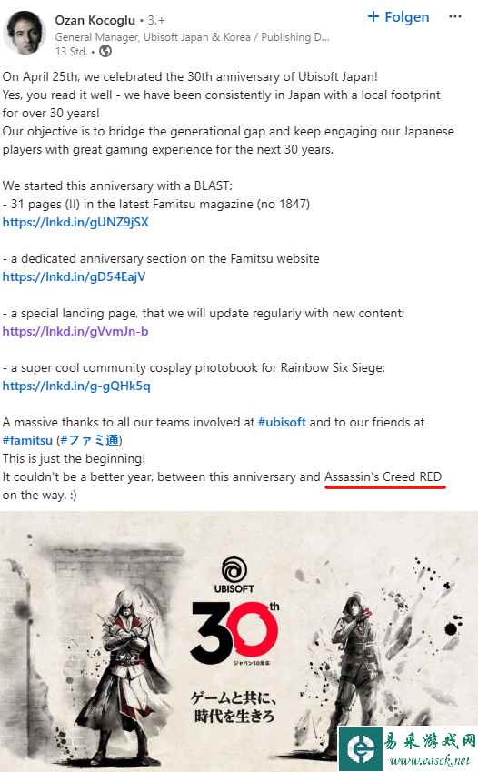Image resolution: width=478 pixels, height=772 pixels.
Task: Click the #famitsu hashtag
Action: pyautogui.click(x=27, y=440)
